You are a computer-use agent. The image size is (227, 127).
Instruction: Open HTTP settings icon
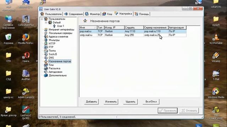46,43
